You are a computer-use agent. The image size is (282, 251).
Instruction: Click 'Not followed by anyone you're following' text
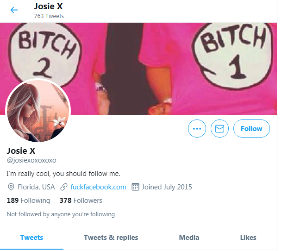pos(61,214)
